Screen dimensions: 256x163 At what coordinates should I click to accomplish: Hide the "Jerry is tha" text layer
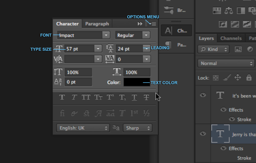[x=203, y=134]
